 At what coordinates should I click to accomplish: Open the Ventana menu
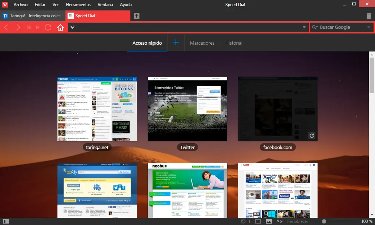(x=105, y=5)
